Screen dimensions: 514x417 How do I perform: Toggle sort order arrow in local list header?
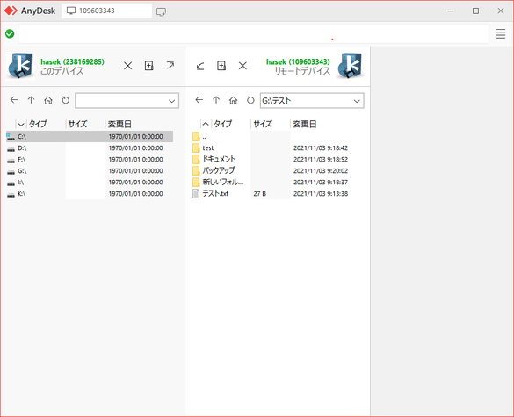point(21,124)
